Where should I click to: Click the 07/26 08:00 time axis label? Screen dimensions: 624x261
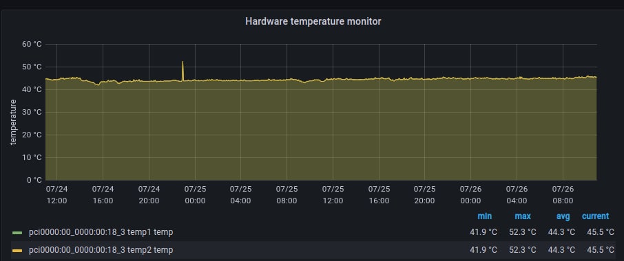tap(563, 195)
